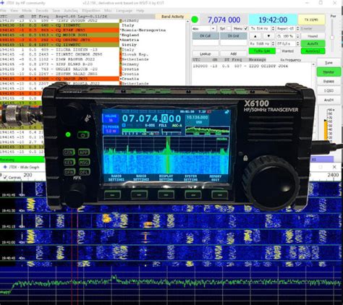The height and width of the screenshot is (305, 343).
Task: Click the Add button
Action: [233, 53]
